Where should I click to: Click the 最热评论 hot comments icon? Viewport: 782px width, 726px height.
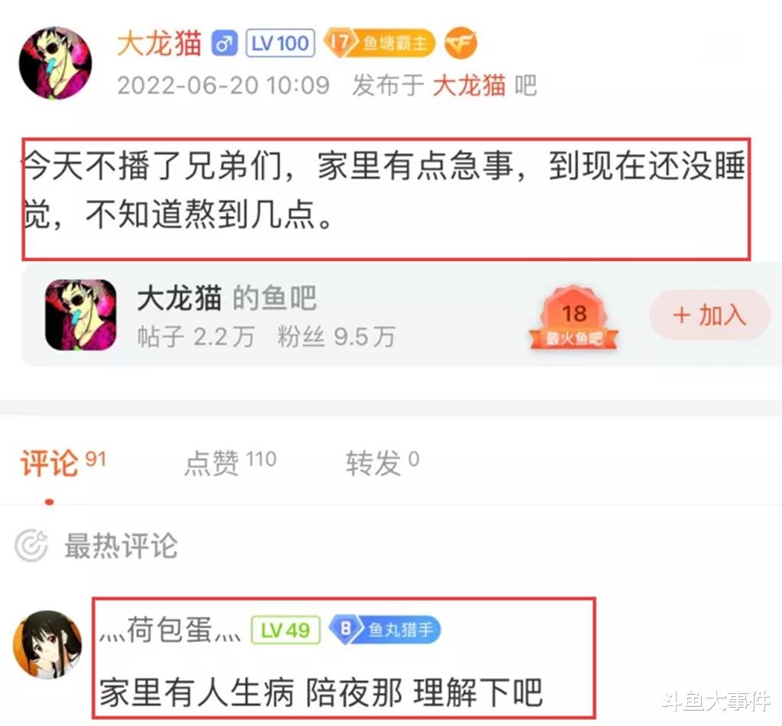click(x=31, y=546)
